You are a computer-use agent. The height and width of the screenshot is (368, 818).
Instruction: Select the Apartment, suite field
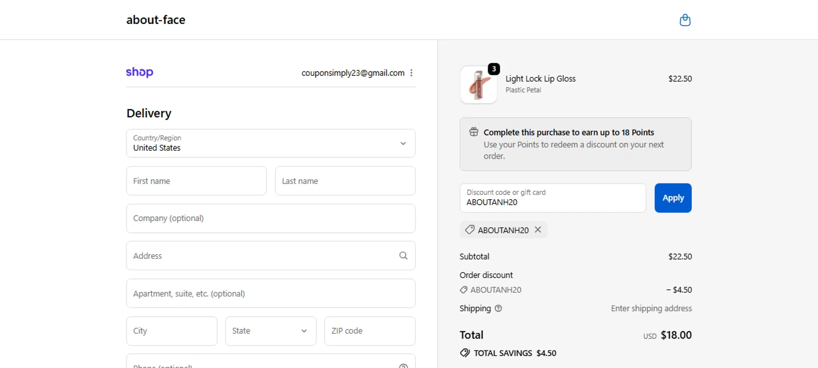[x=270, y=293]
